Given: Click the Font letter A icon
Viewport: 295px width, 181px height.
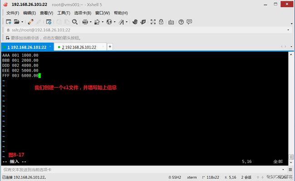Looking at the screenshot, I should (121, 22).
